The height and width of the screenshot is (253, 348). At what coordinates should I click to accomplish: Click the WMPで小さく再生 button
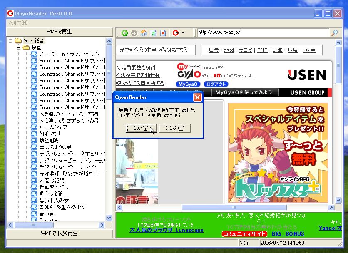[x=59, y=233]
